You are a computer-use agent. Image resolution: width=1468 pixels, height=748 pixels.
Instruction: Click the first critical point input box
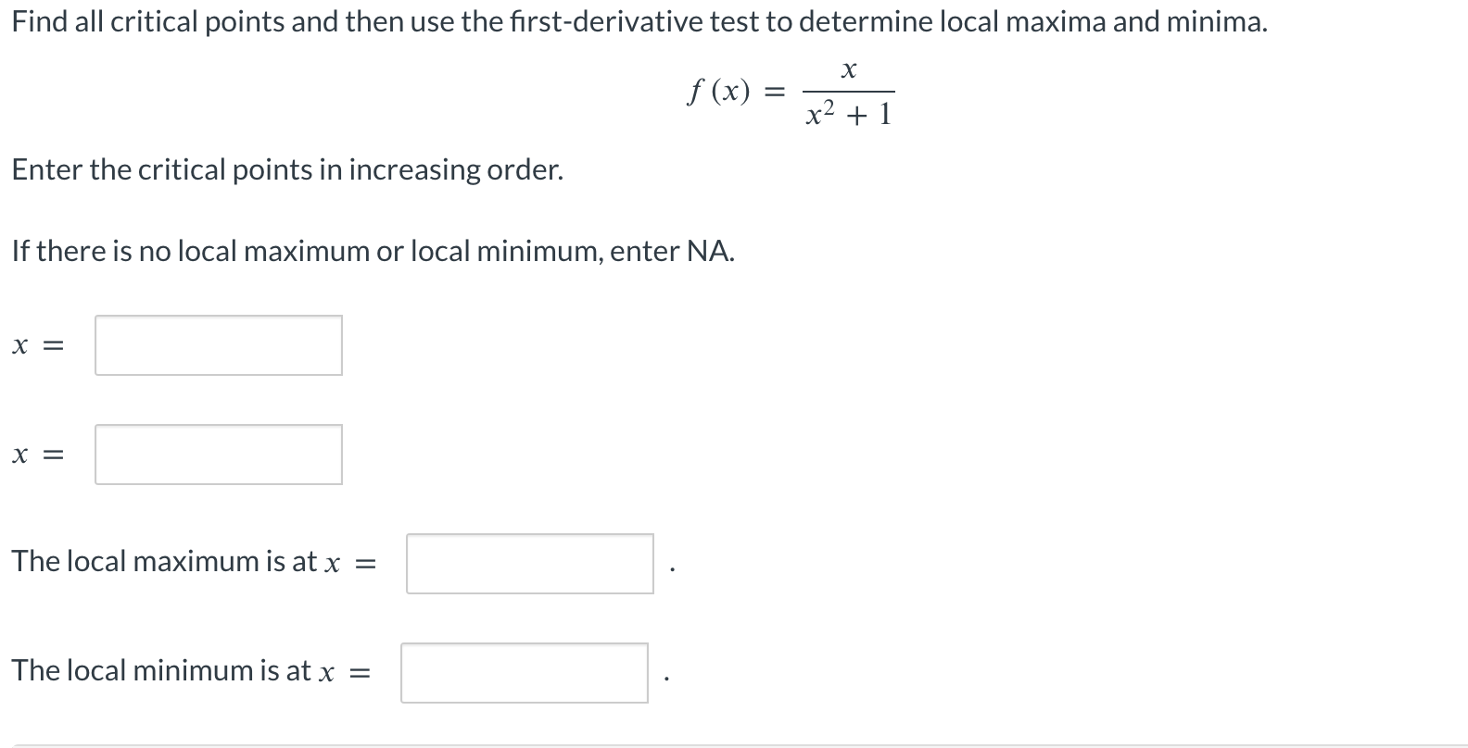(218, 345)
